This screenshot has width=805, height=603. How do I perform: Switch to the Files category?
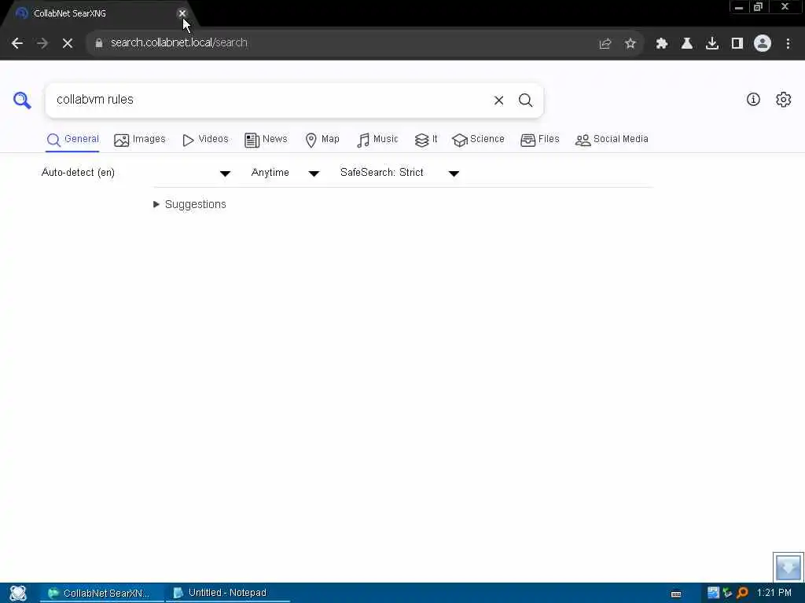pyautogui.click(x=539, y=140)
